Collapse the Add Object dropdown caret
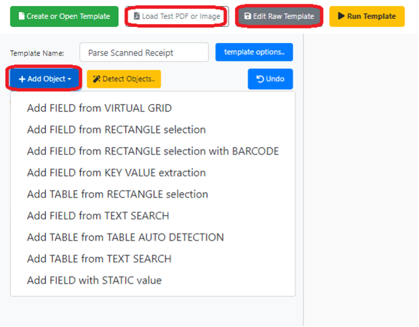This screenshot has width=419, height=327. click(69, 80)
